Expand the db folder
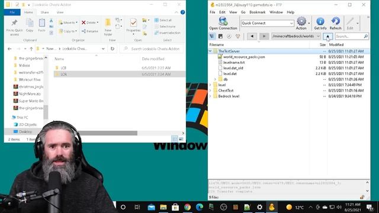 tap(215, 79)
